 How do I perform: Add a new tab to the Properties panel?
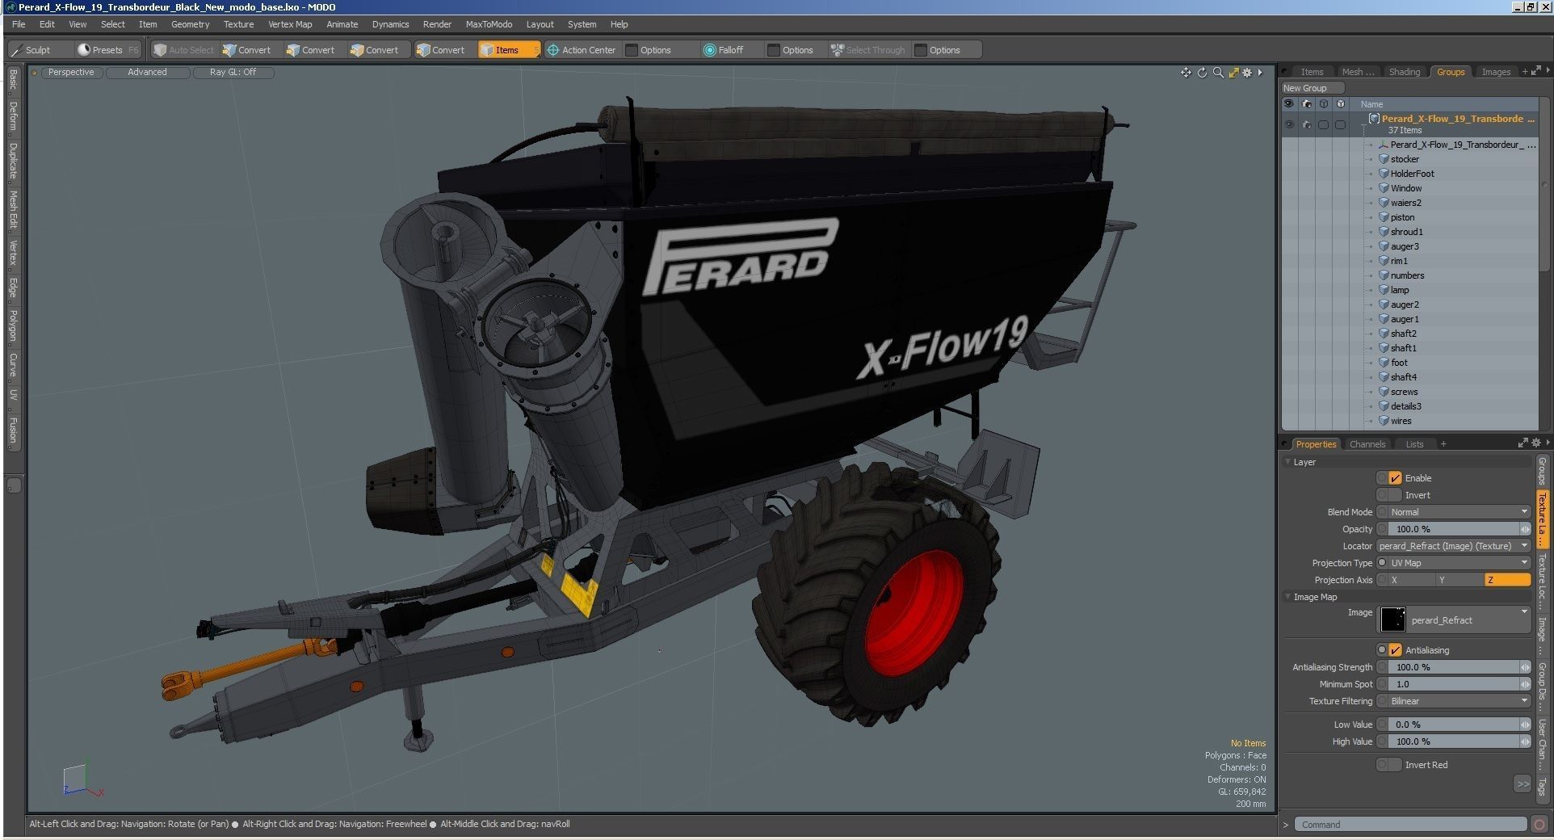pos(1443,444)
